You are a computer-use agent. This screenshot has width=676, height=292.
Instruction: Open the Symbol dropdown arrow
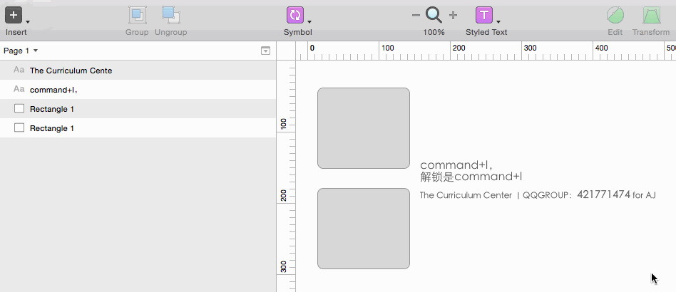(x=309, y=21)
